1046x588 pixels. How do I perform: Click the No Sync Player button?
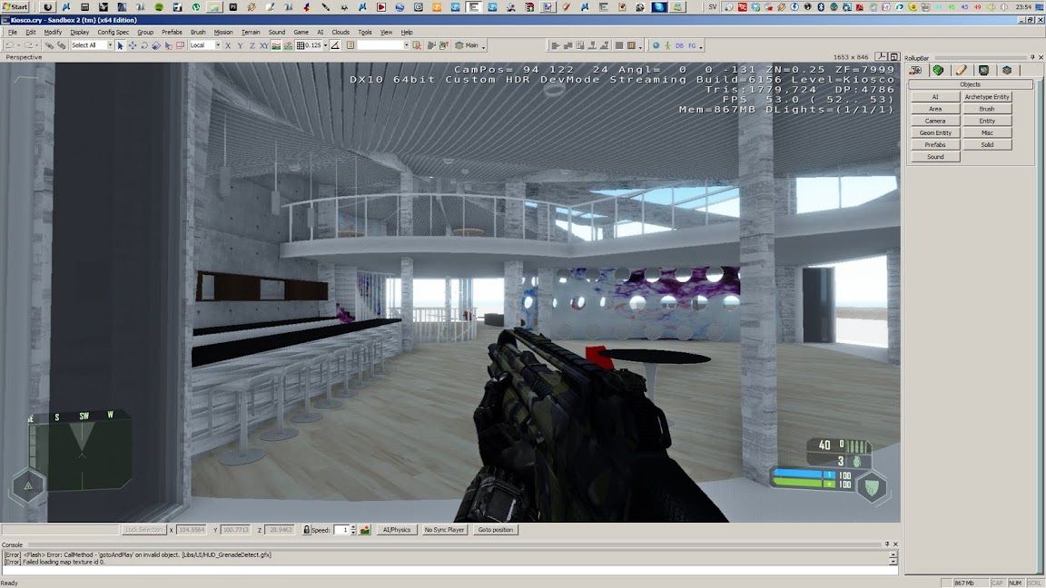444,530
